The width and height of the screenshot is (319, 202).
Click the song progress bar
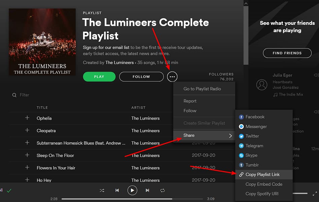[x=133, y=199]
